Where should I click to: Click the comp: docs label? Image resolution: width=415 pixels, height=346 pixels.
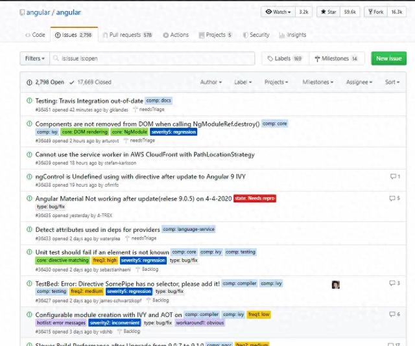(158, 100)
